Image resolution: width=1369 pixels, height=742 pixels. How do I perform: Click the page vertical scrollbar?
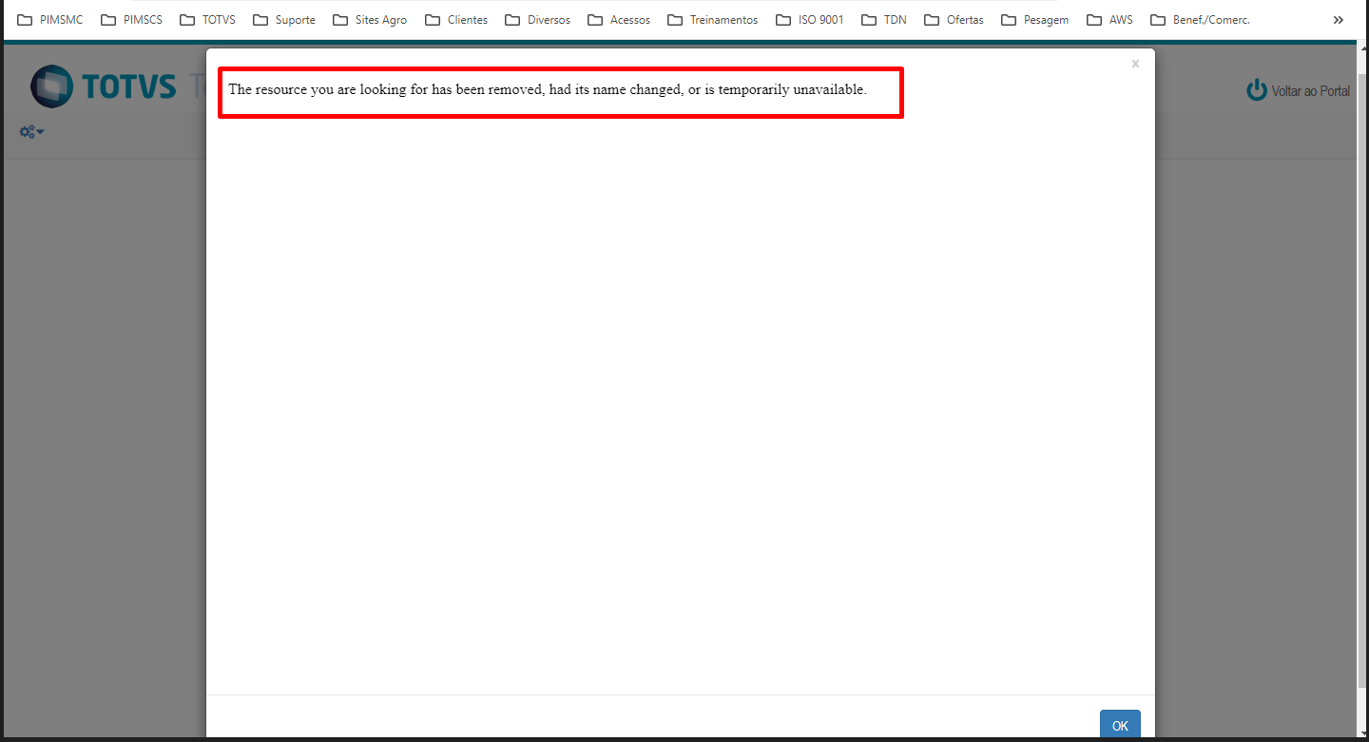1363,380
